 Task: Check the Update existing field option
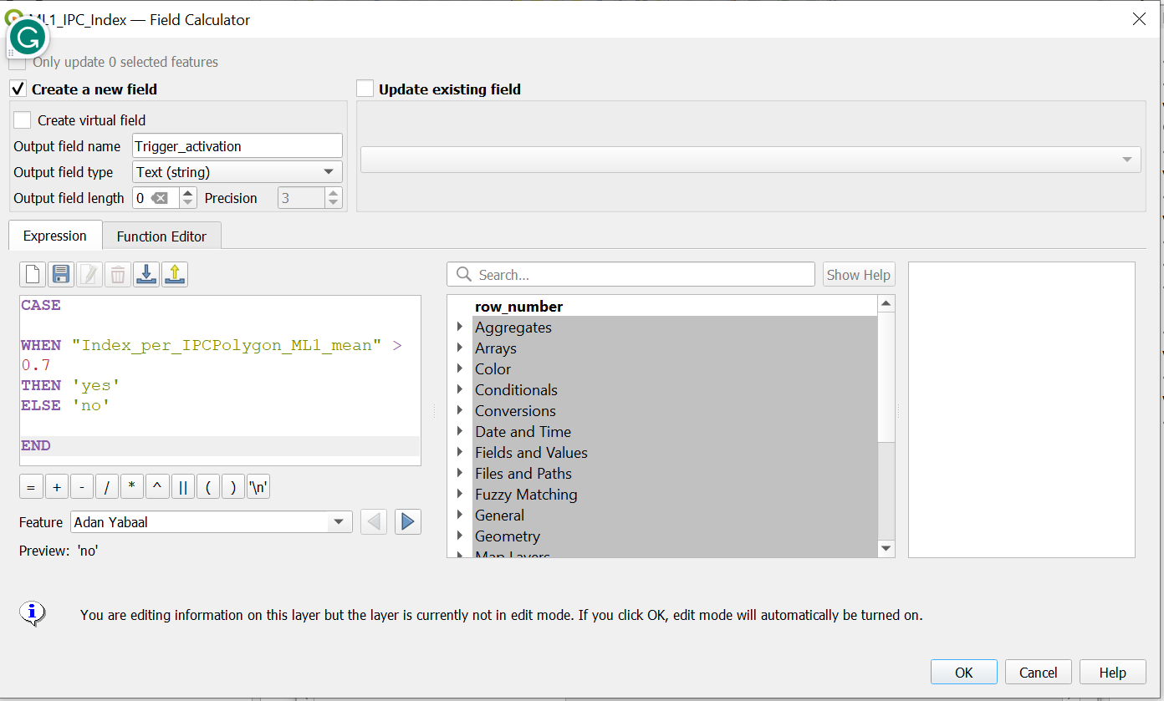(x=365, y=89)
